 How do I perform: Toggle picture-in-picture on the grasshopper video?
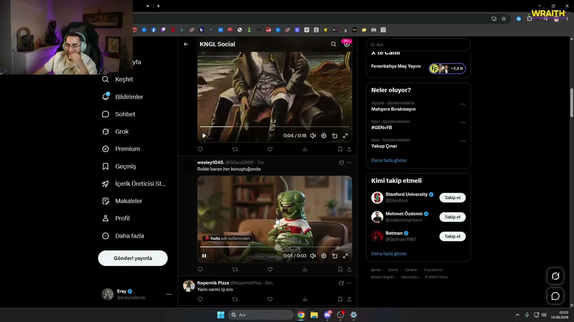pyautogui.click(x=335, y=256)
